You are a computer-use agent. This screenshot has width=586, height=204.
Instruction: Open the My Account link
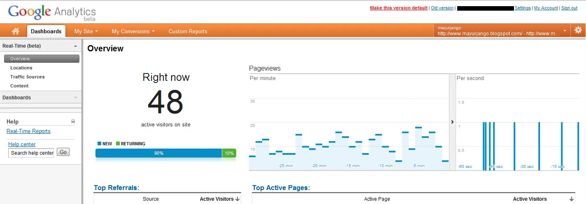point(546,8)
